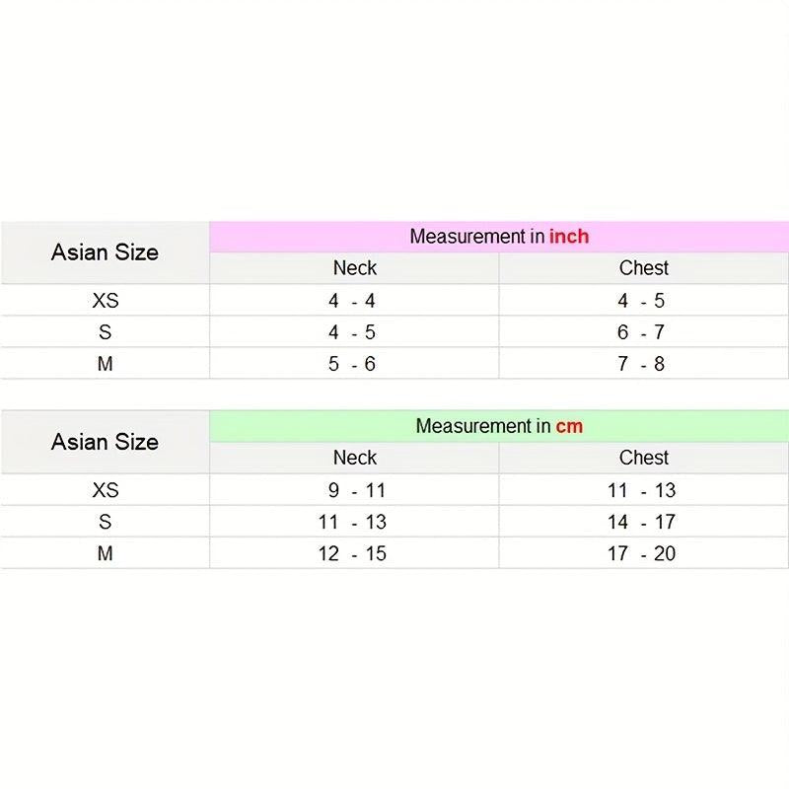This screenshot has height=789, width=789.
Task: Click the M chest value "17 - 20"
Action: coord(641,553)
